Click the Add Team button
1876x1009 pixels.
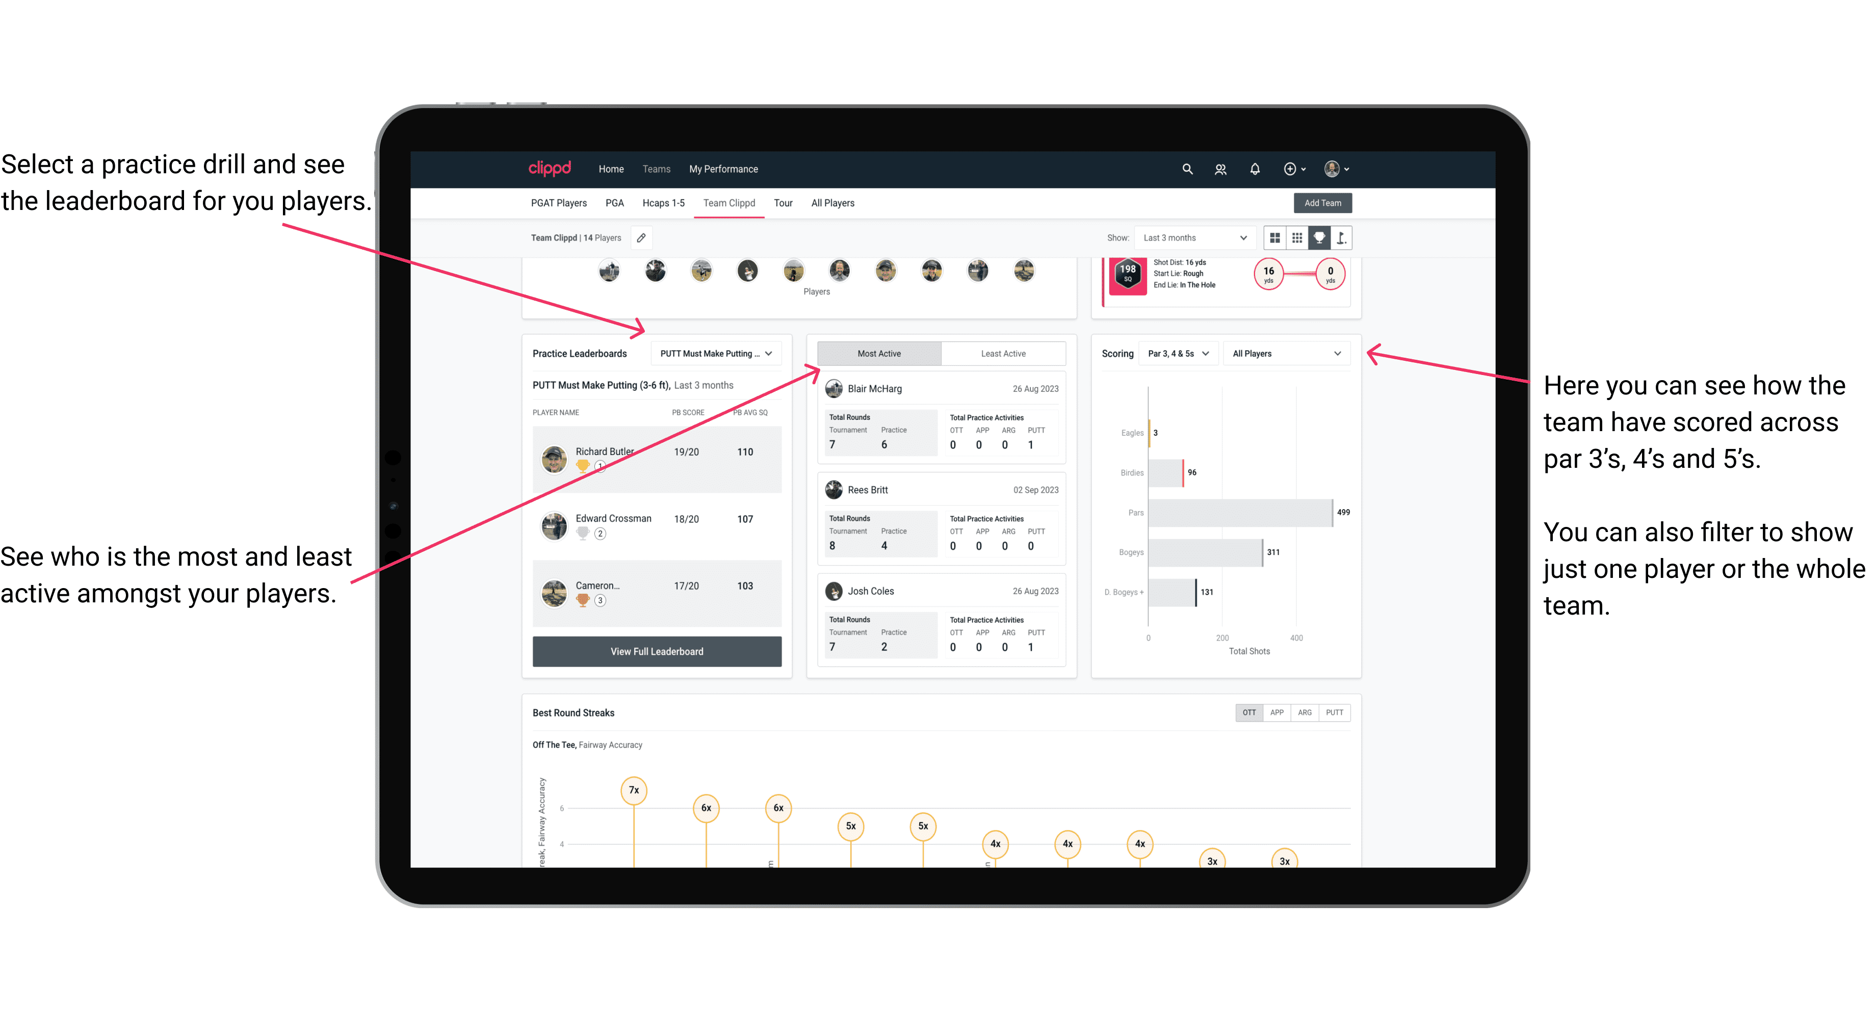click(x=1322, y=202)
